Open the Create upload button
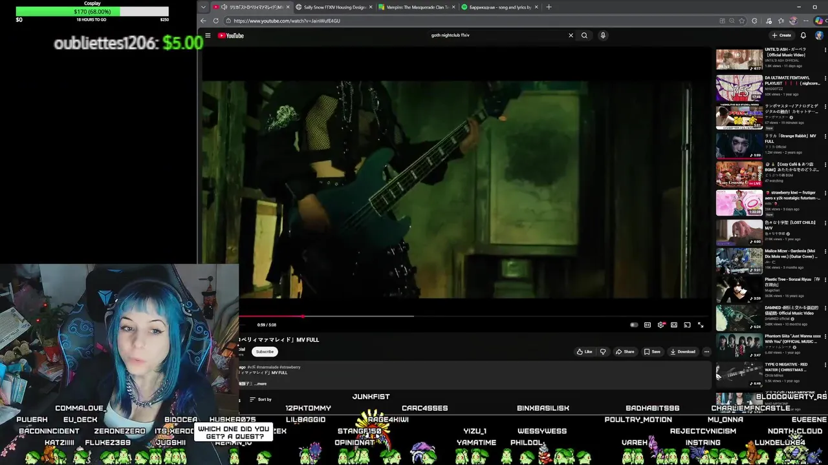828x465 pixels. (781, 36)
